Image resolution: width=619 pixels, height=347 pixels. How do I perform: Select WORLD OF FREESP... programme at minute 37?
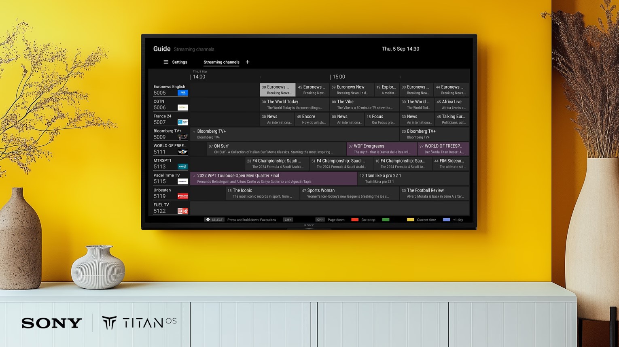tap(443, 149)
